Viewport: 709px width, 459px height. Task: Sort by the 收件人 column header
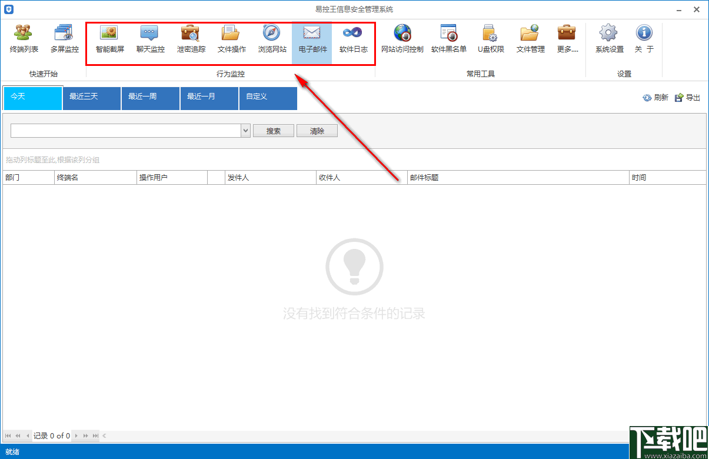coord(362,177)
